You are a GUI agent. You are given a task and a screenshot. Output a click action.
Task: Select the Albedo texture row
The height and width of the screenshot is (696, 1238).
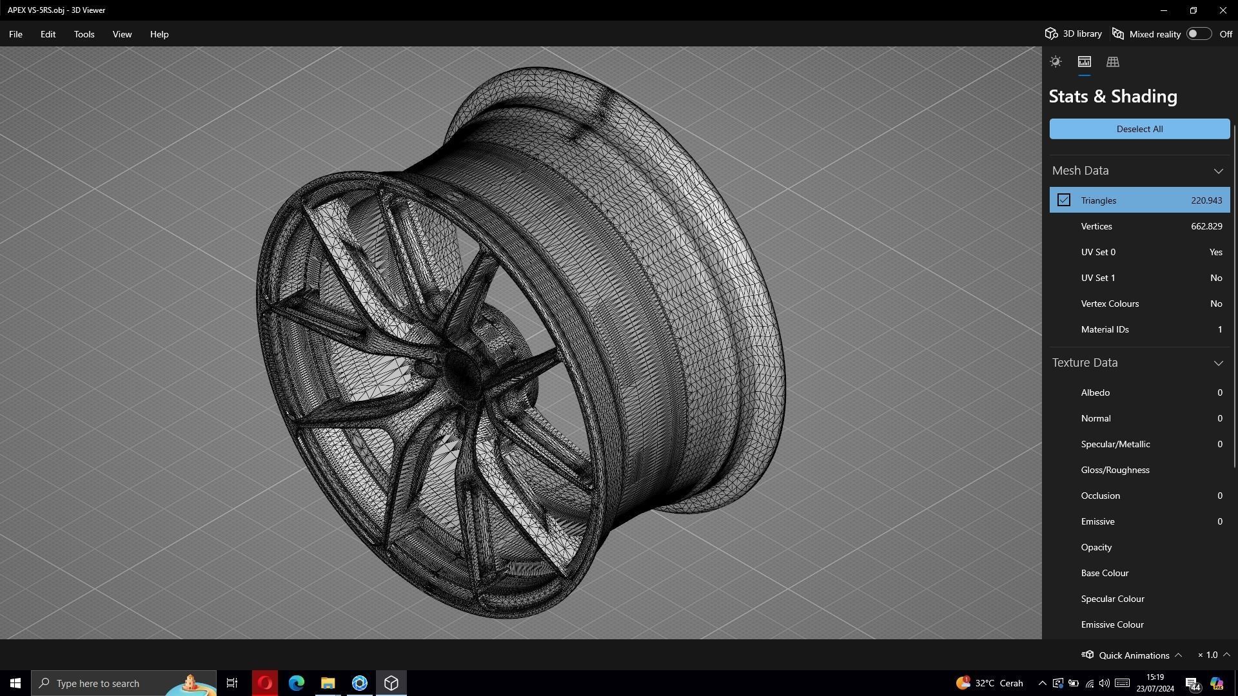click(1139, 392)
